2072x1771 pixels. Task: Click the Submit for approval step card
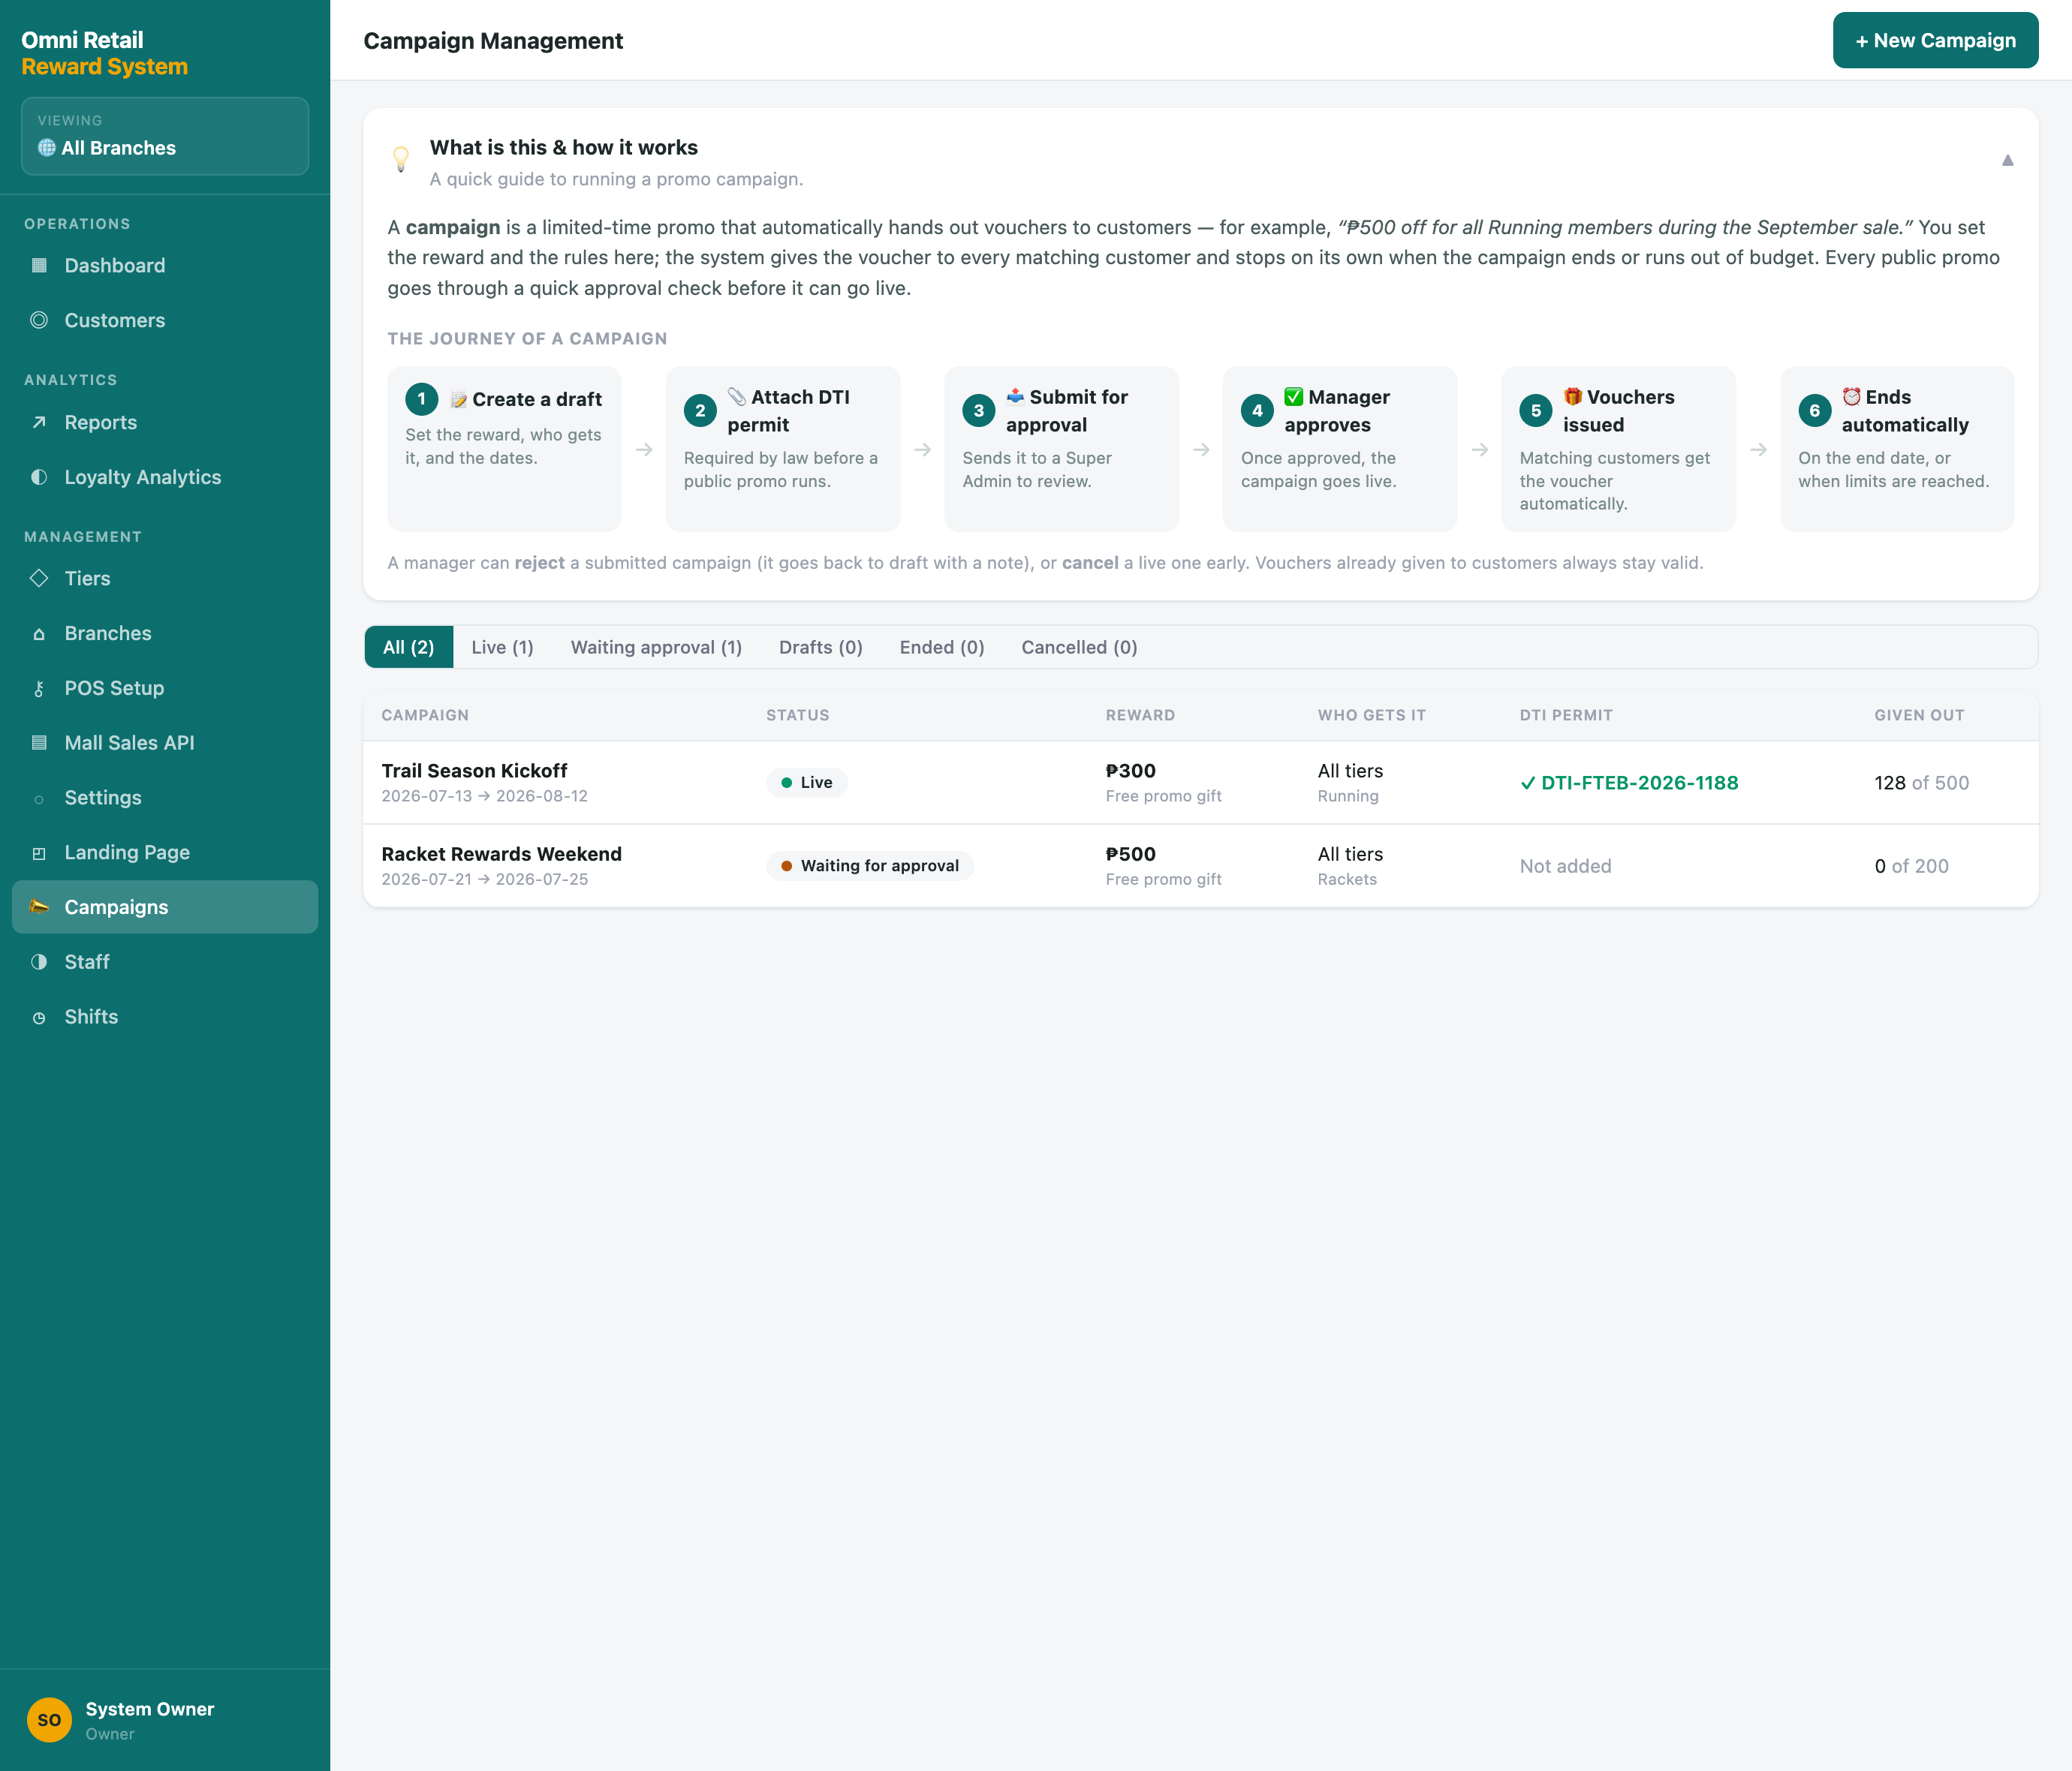click(1061, 449)
